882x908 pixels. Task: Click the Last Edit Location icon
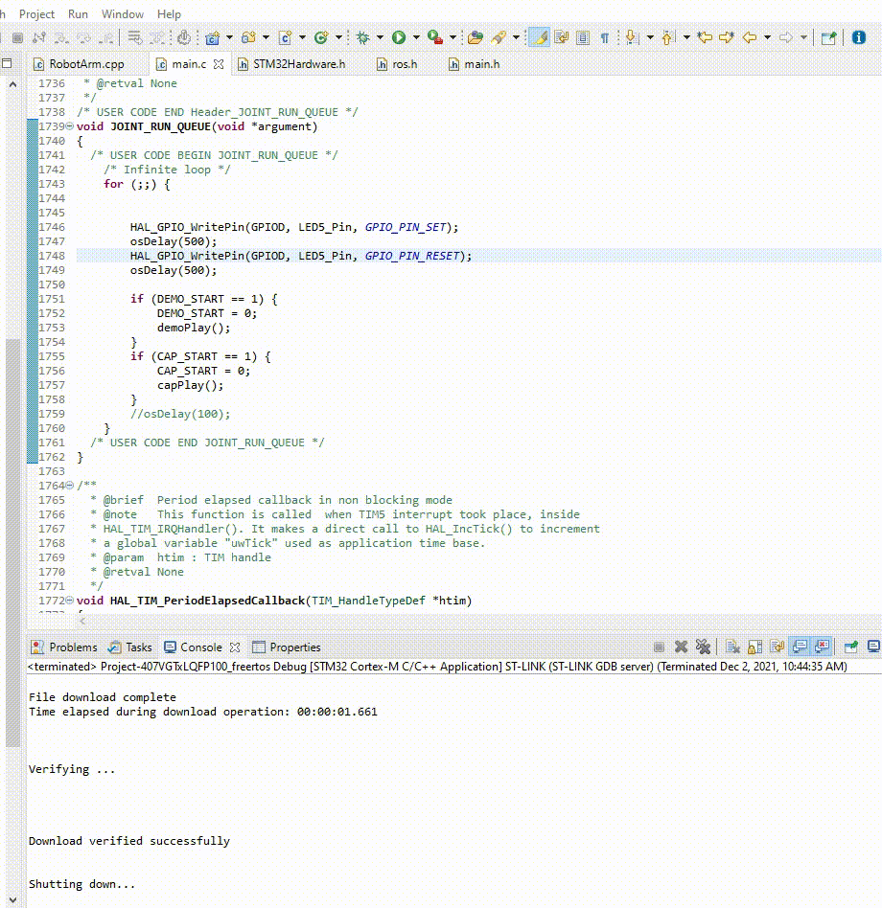click(705, 38)
